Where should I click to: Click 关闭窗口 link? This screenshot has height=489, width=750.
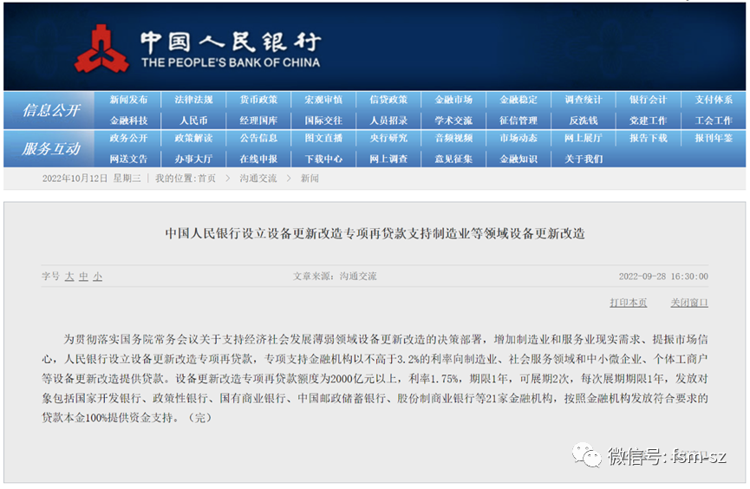688,303
